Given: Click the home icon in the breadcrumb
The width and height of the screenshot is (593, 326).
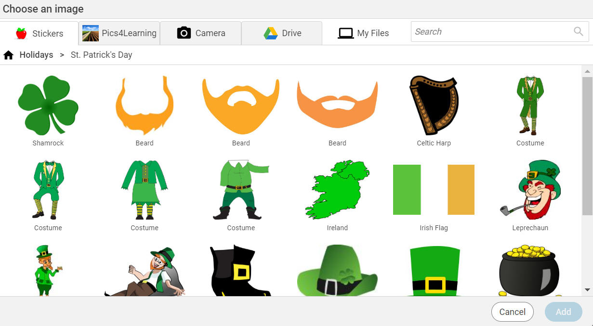Looking at the screenshot, I should pyautogui.click(x=8, y=54).
